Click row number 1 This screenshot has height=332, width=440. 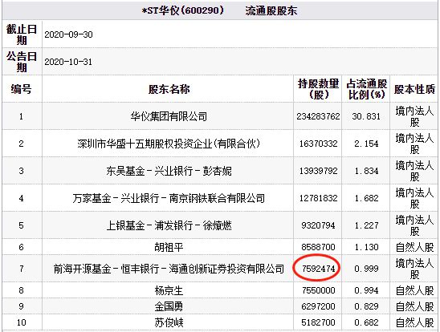coord(22,116)
